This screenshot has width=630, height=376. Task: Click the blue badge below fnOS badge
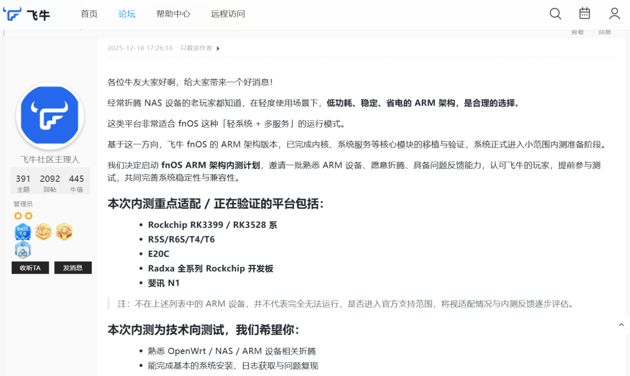23,250
